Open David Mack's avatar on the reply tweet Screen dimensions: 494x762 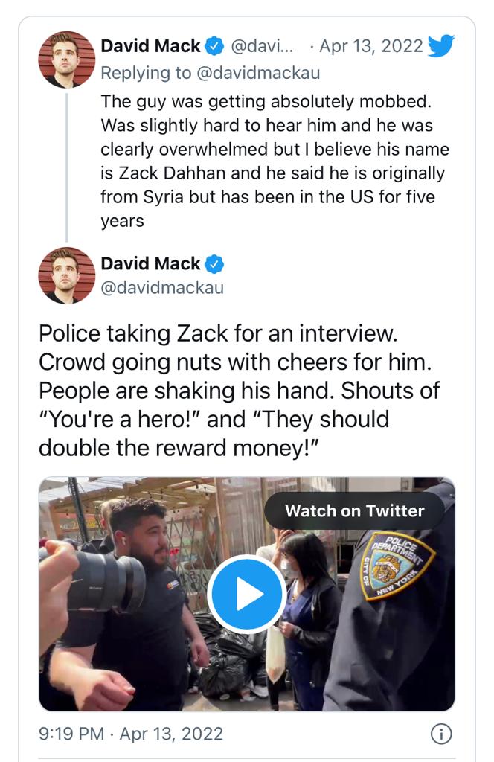[67, 59]
